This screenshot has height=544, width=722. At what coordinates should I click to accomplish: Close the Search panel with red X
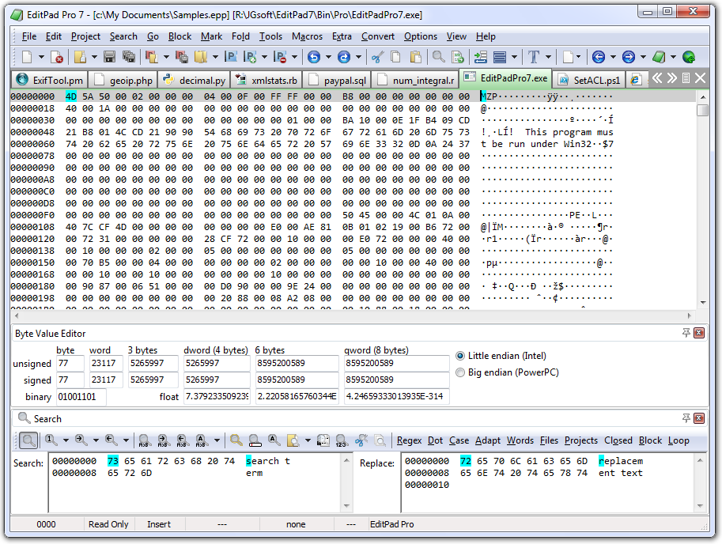[x=699, y=418]
